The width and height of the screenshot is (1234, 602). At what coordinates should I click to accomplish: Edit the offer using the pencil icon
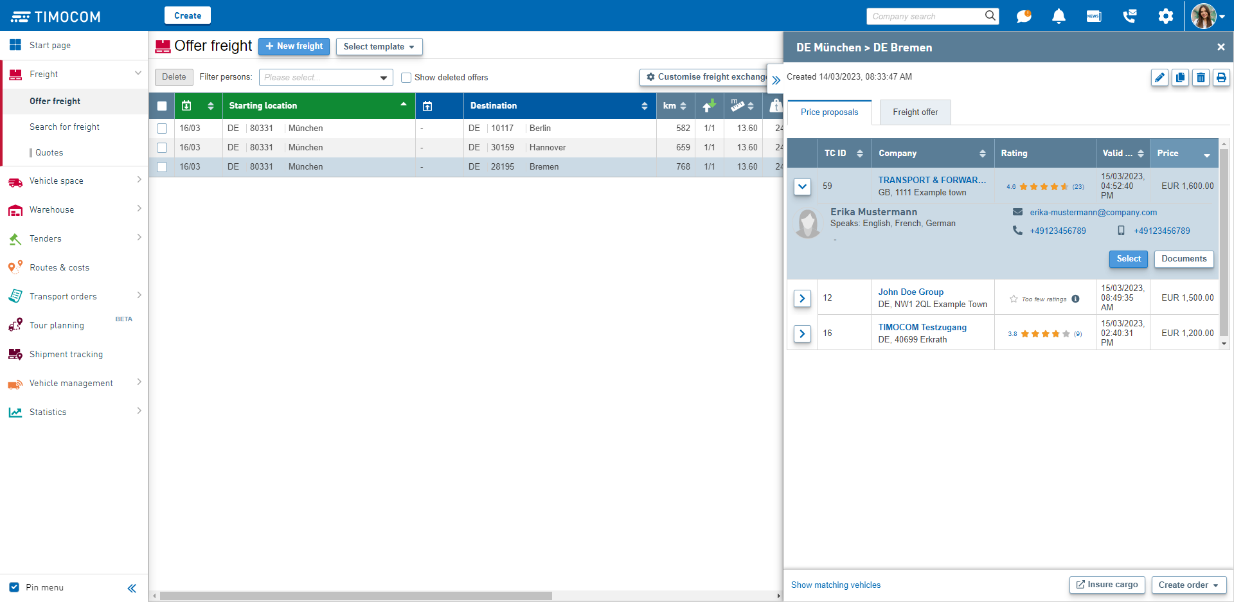(x=1159, y=77)
